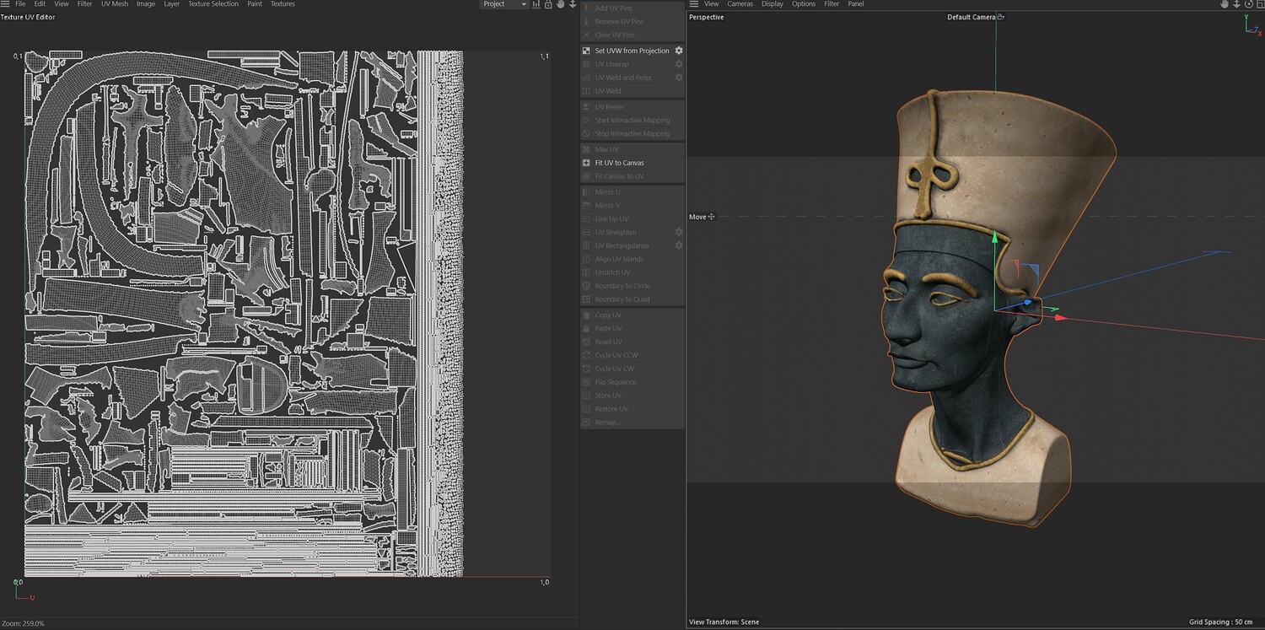Open settings gear for Set UVW from Projection
1265x630 pixels.
[x=678, y=51]
